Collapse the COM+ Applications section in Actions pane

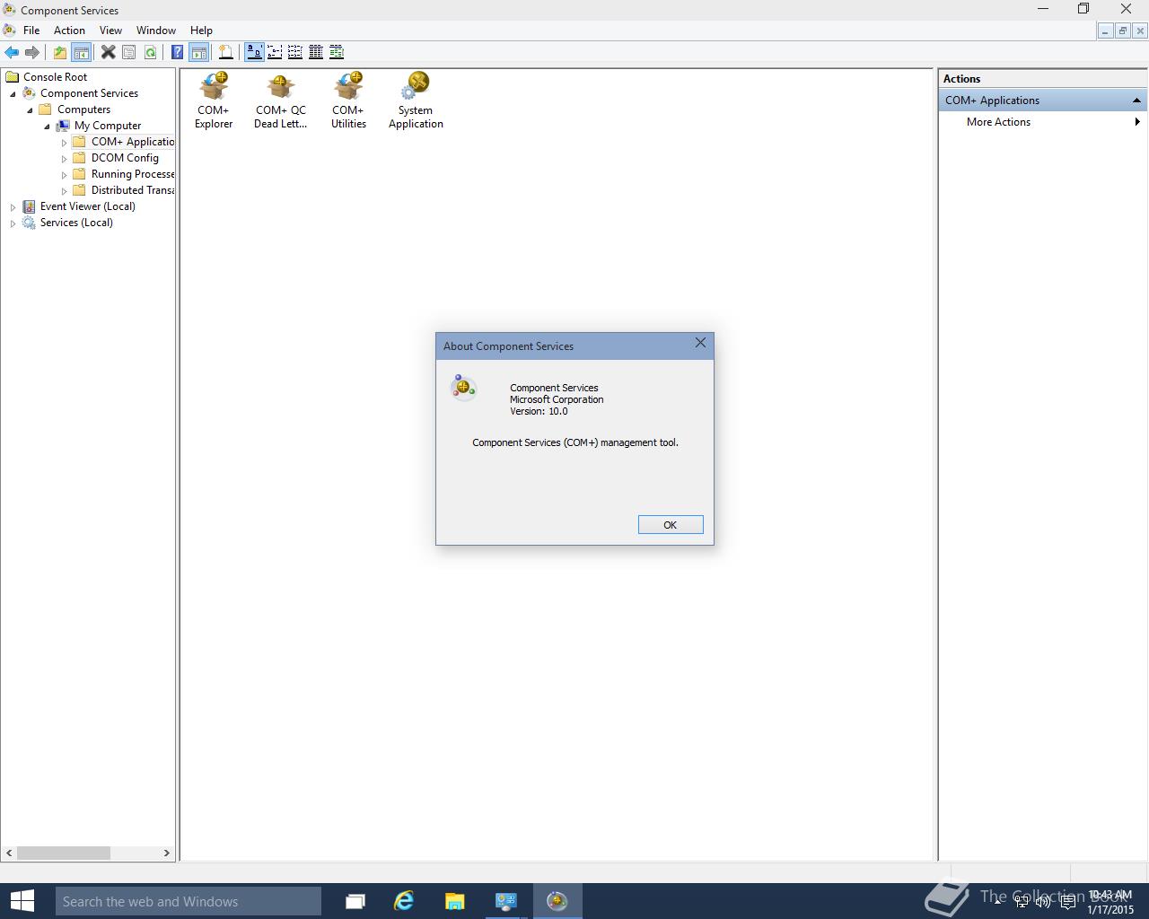point(1136,101)
